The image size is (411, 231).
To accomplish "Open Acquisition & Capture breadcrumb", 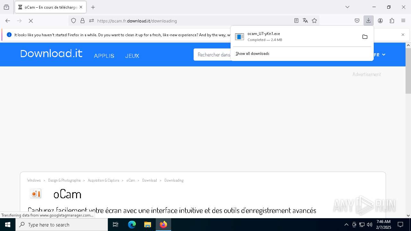I will pos(103,180).
